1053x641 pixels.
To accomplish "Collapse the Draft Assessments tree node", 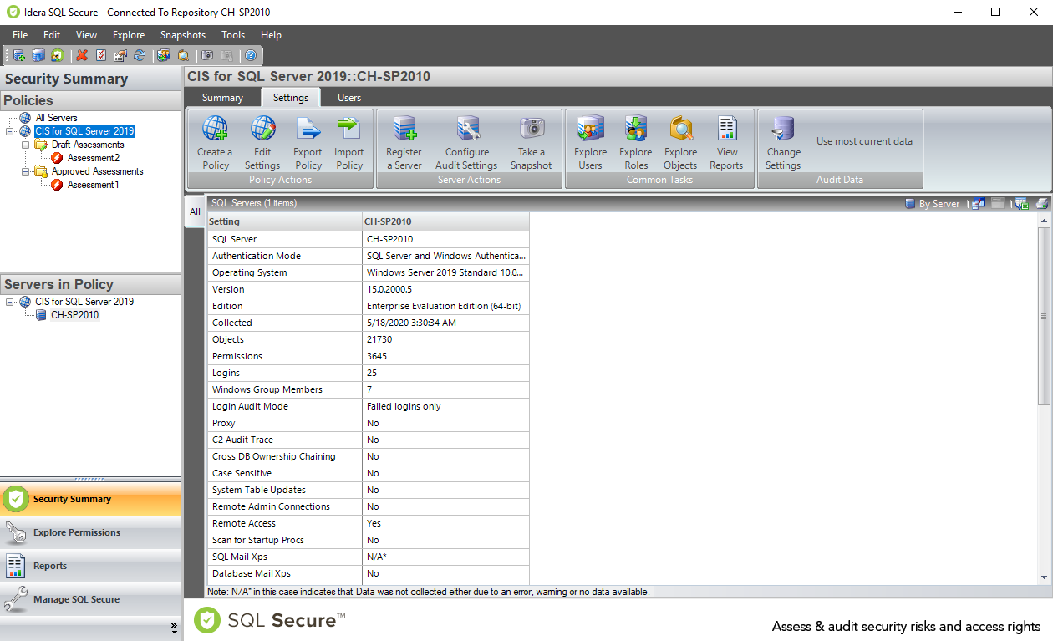I will [x=26, y=145].
